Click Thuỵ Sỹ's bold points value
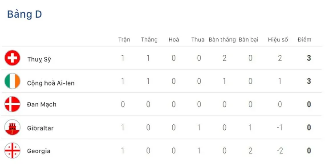The width and height of the screenshot is (325, 164). [x=309, y=58]
